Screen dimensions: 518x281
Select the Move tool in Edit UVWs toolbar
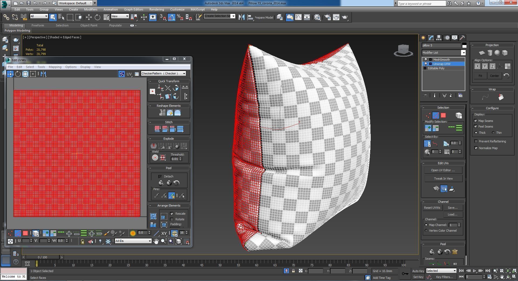10,74
